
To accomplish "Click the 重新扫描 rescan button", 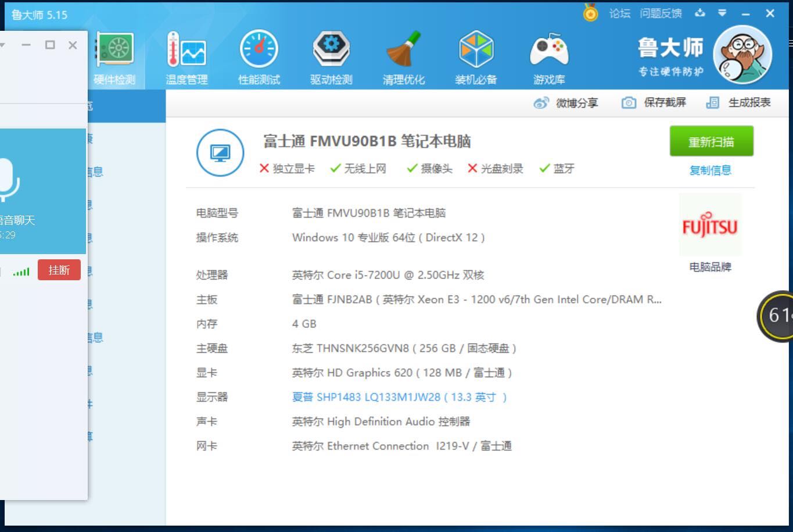I will pyautogui.click(x=711, y=141).
